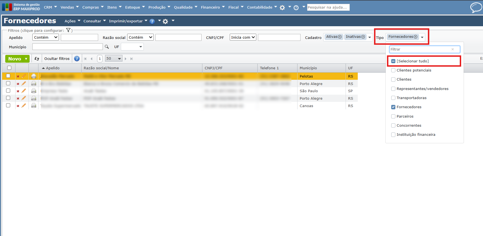Refresh the supplier list
The image size is (483, 236).
tap(37, 59)
